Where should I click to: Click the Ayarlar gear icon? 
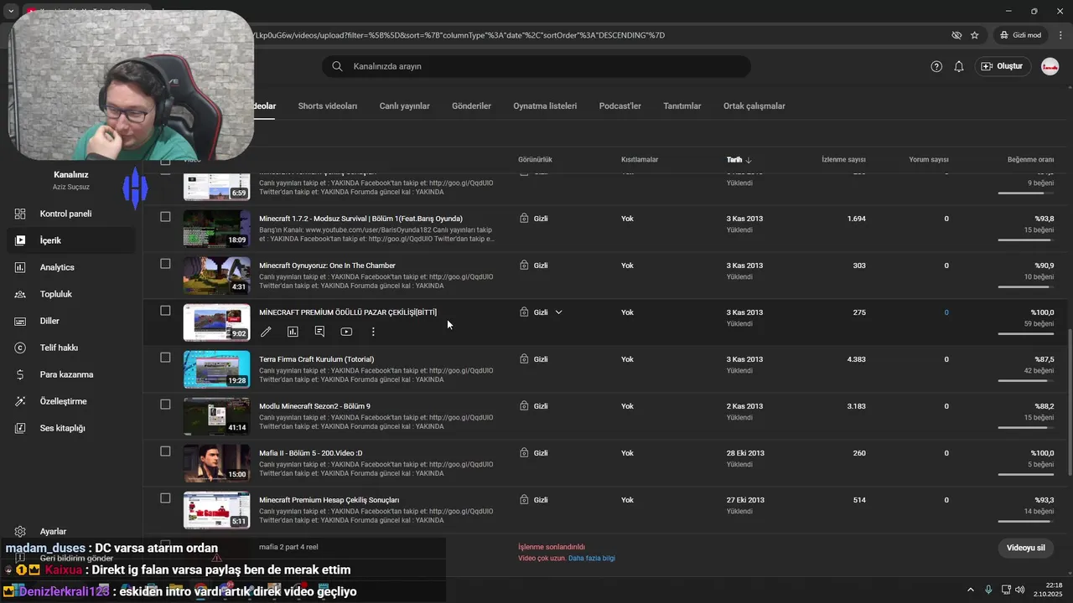[20, 532]
